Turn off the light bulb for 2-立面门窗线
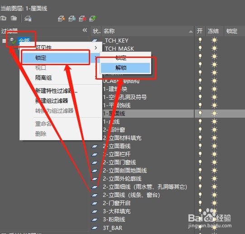 pos(200,162)
